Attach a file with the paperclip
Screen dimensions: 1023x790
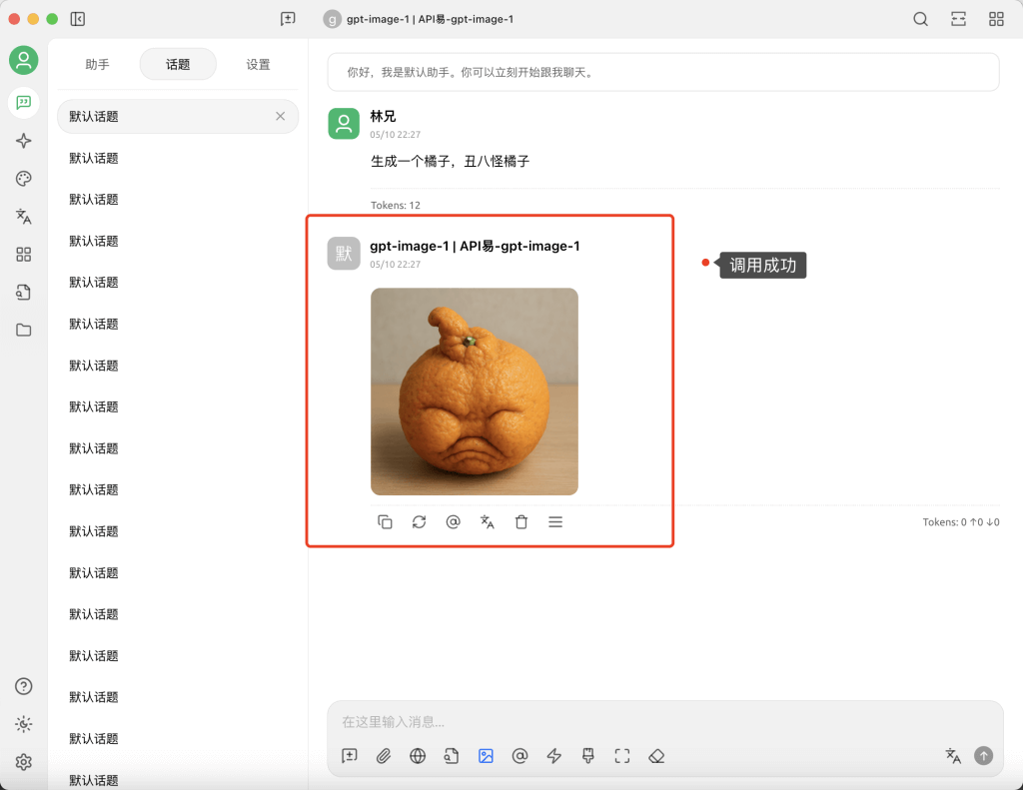coord(383,756)
